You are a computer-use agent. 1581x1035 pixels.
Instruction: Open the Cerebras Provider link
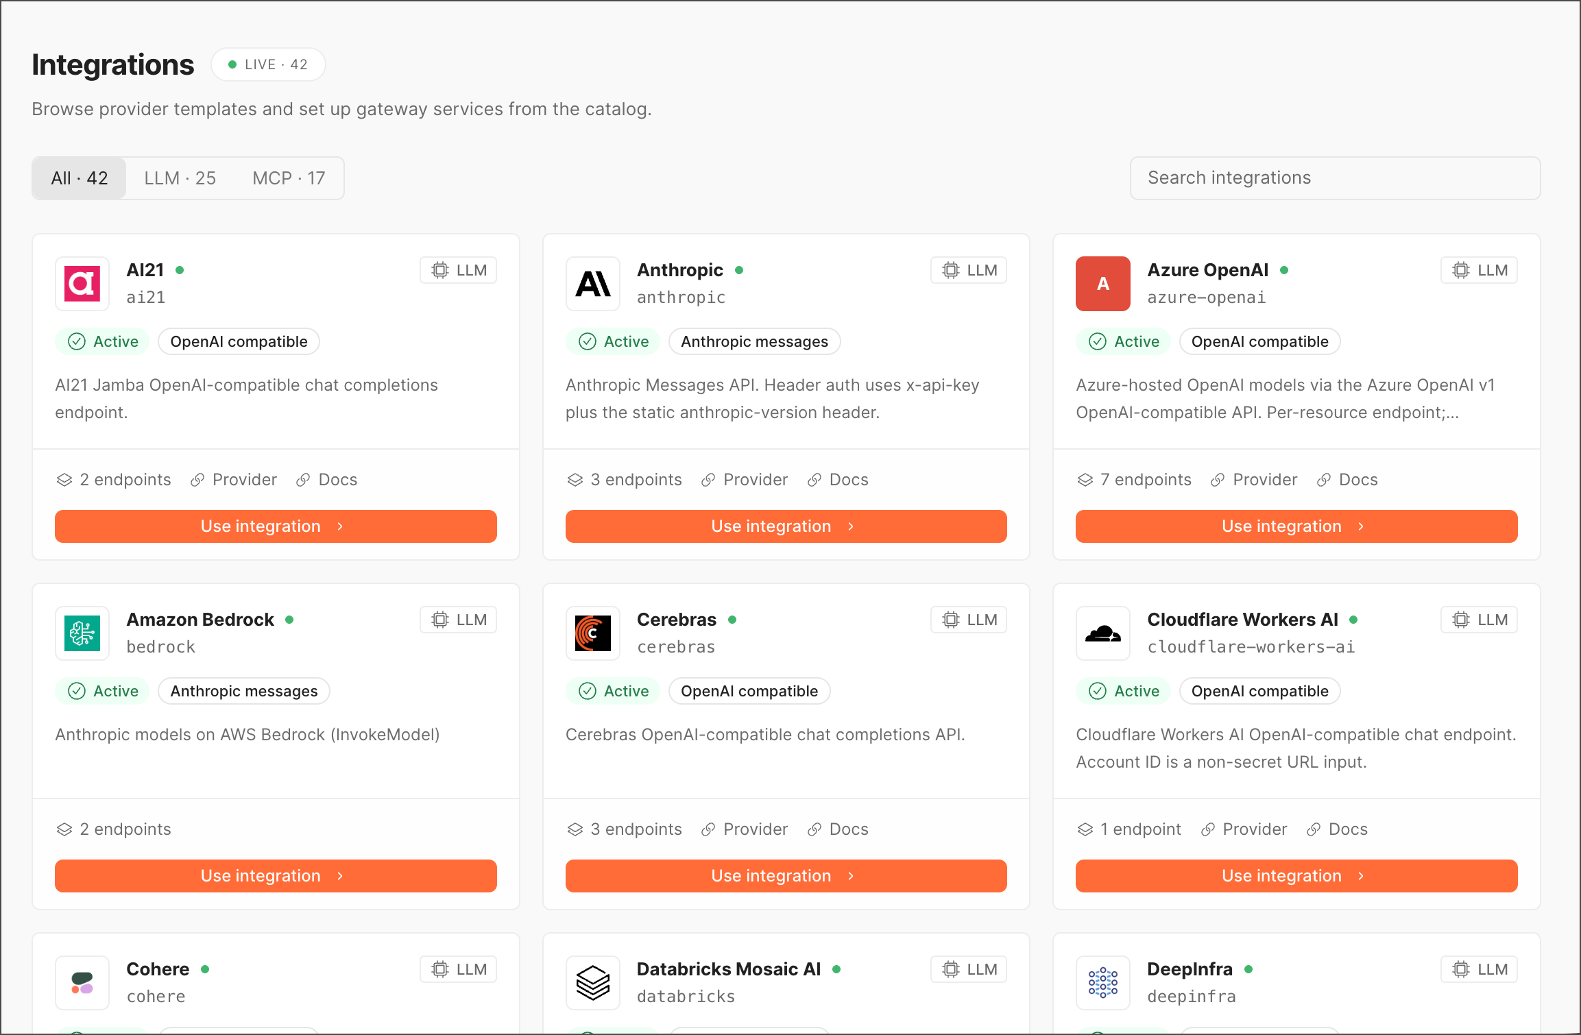click(x=745, y=829)
